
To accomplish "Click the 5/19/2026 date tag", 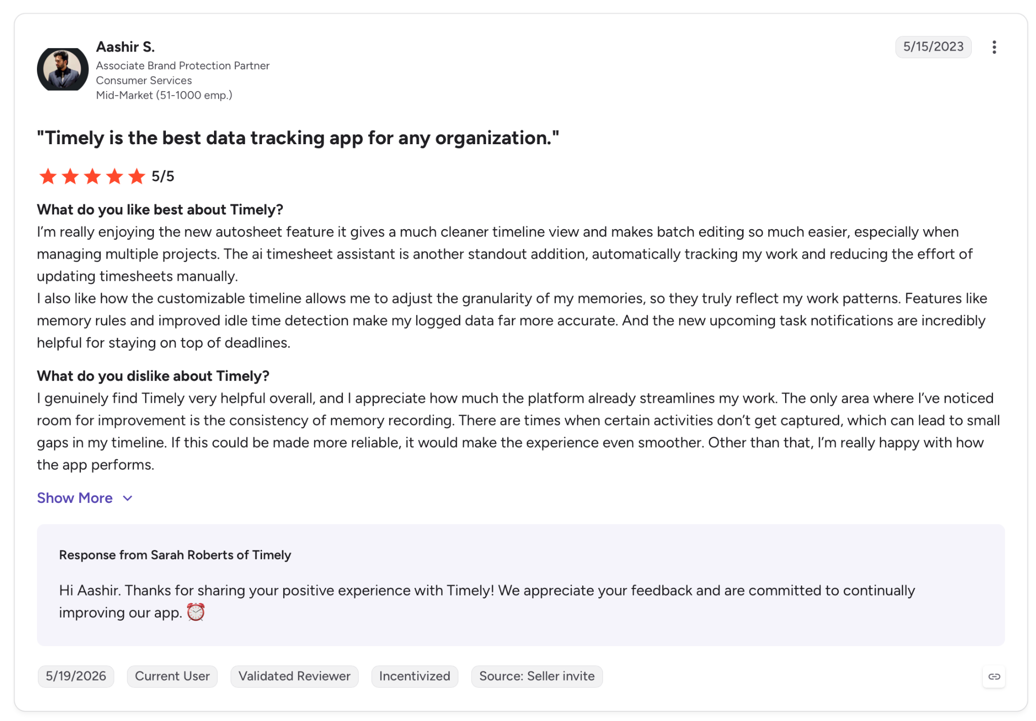I will 76,676.
